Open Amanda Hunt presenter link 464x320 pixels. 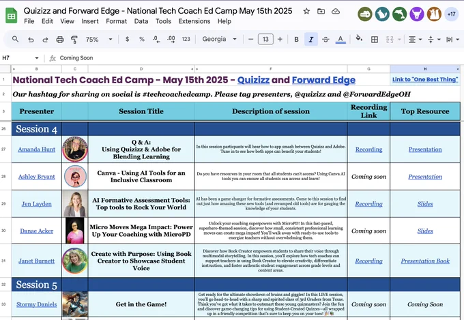tap(36, 149)
